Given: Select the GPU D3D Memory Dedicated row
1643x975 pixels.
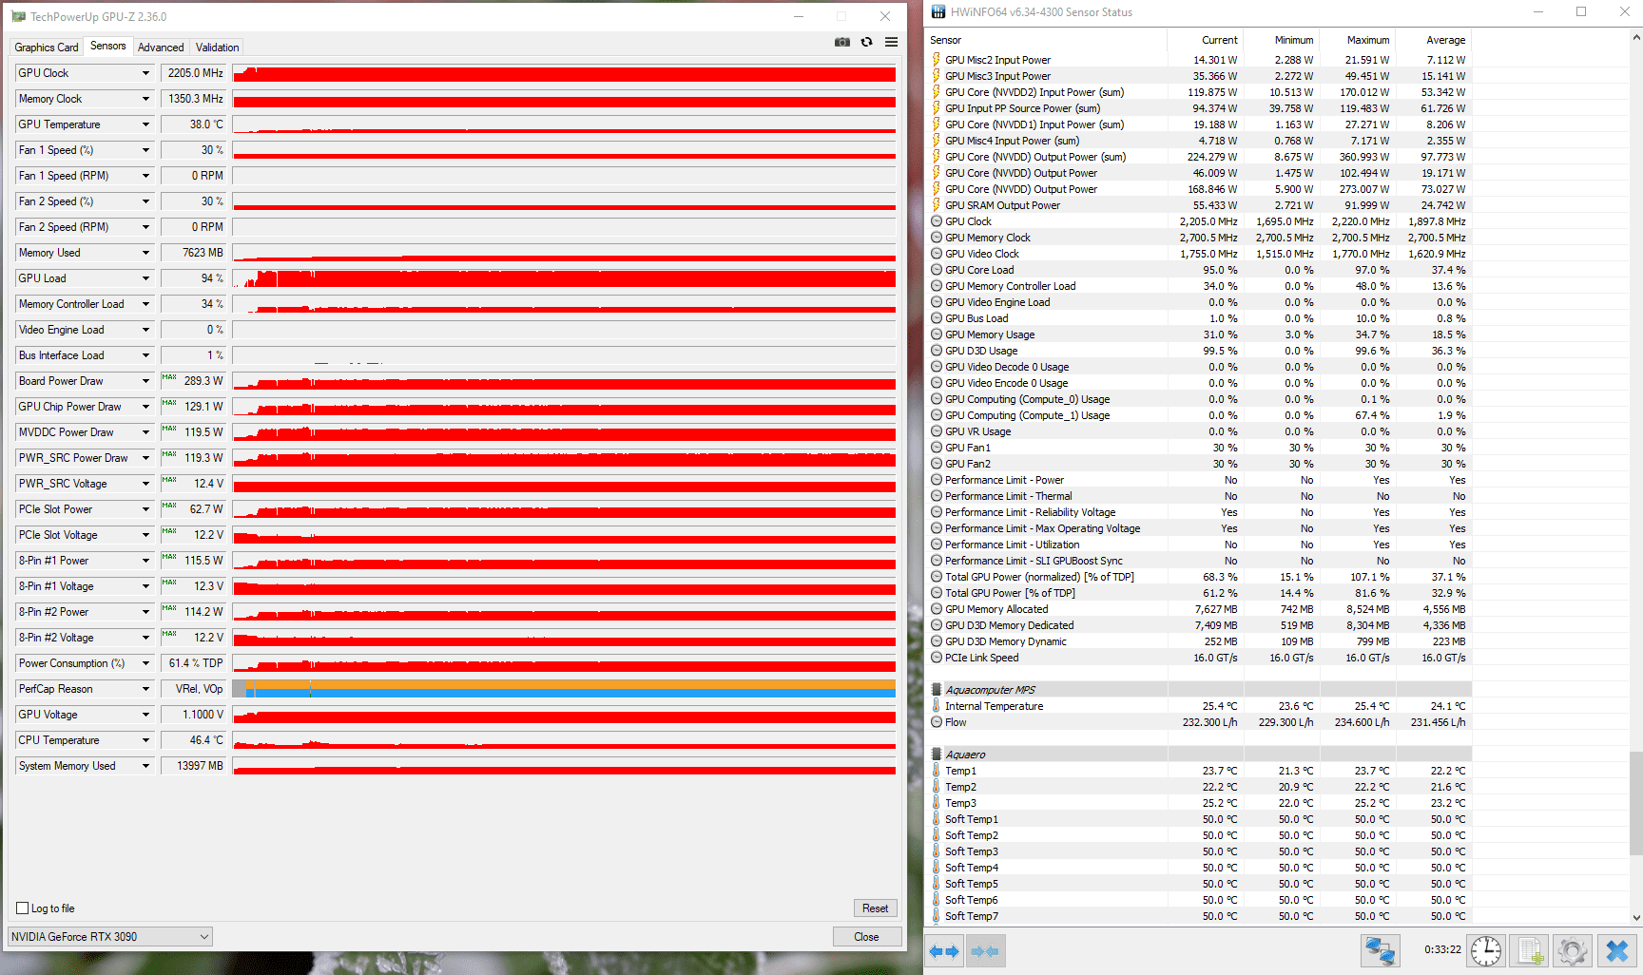Looking at the screenshot, I should click(x=1198, y=625).
